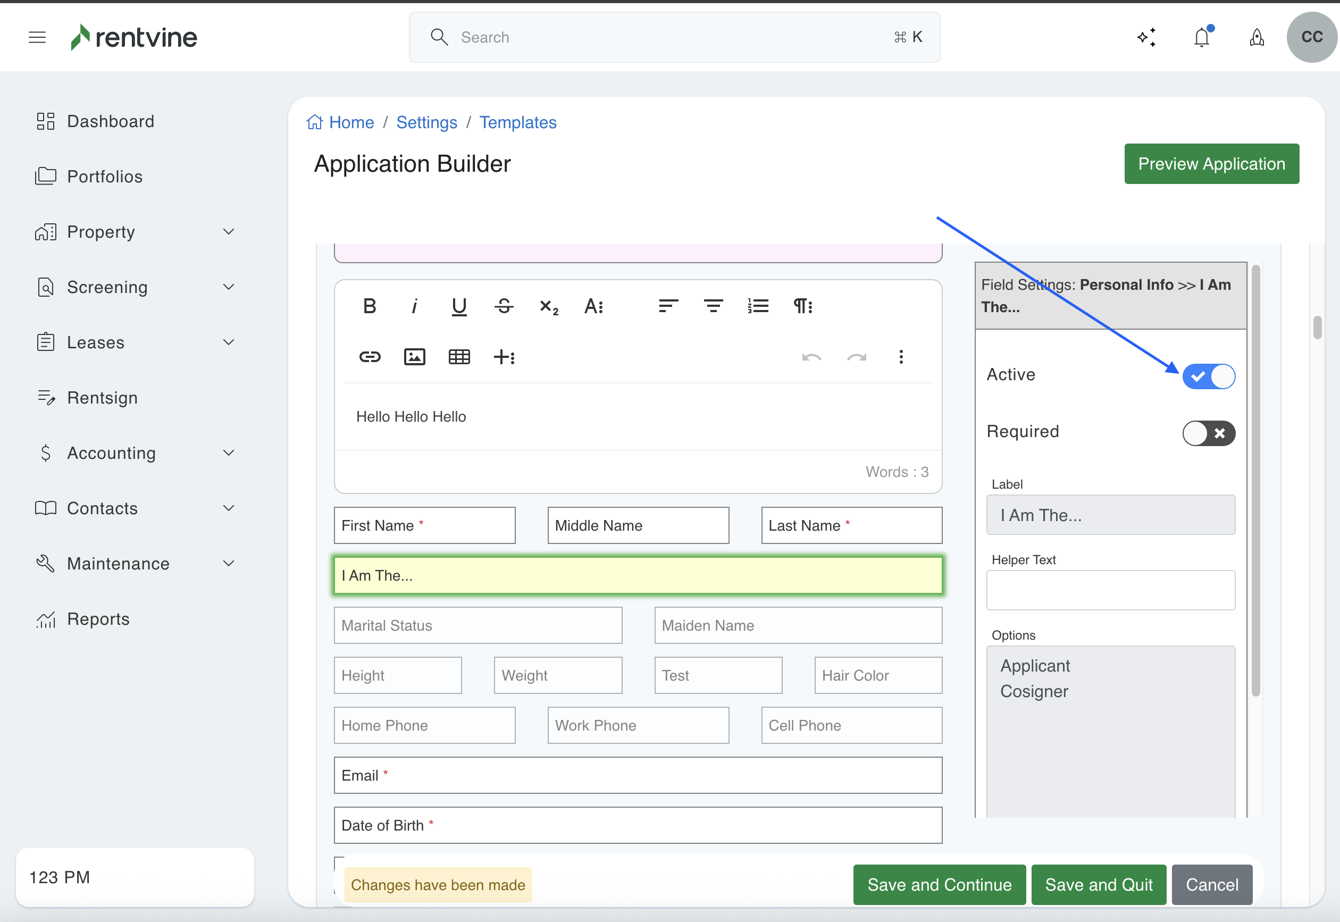Open the hamburger menu icon
The width and height of the screenshot is (1340, 922).
(37, 38)
